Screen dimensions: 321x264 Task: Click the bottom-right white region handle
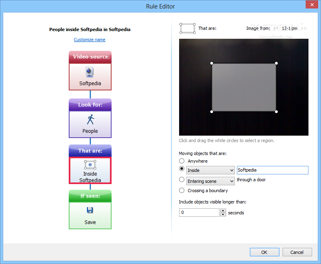277,111
